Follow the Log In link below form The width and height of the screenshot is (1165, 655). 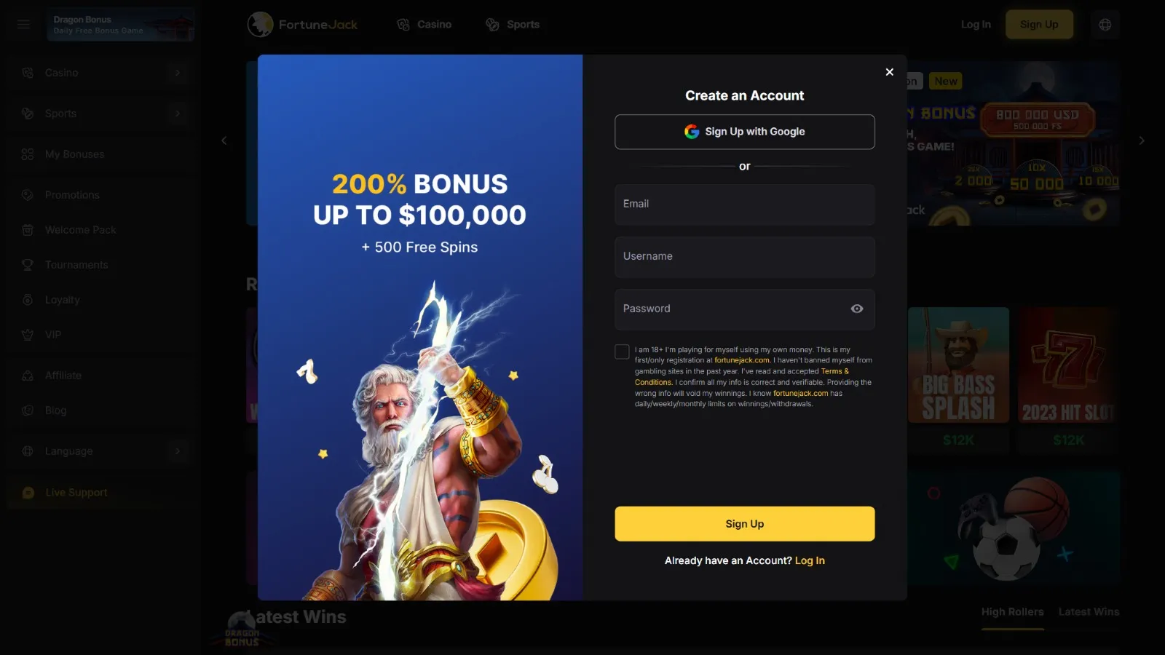pos(810,560)
